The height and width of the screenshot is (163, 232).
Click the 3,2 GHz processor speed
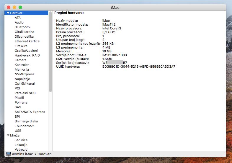point(109,32)
